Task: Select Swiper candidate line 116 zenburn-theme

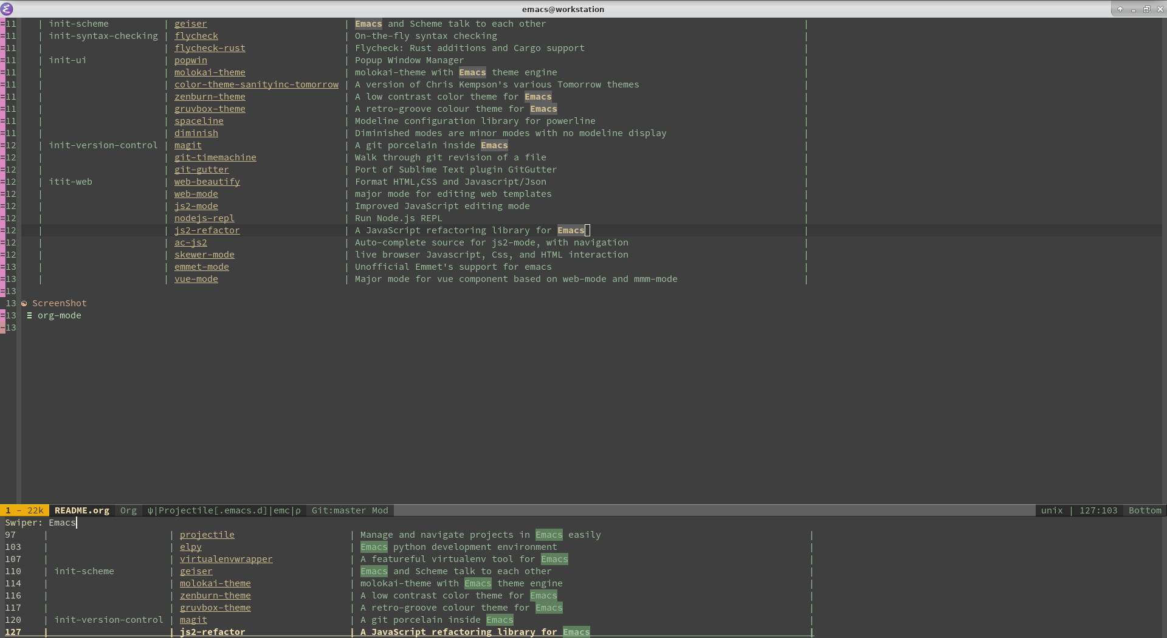Action: 407,595
